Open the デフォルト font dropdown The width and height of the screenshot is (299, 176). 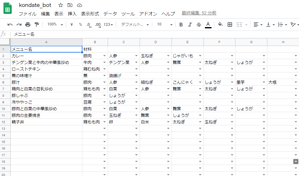coord(135,25)
